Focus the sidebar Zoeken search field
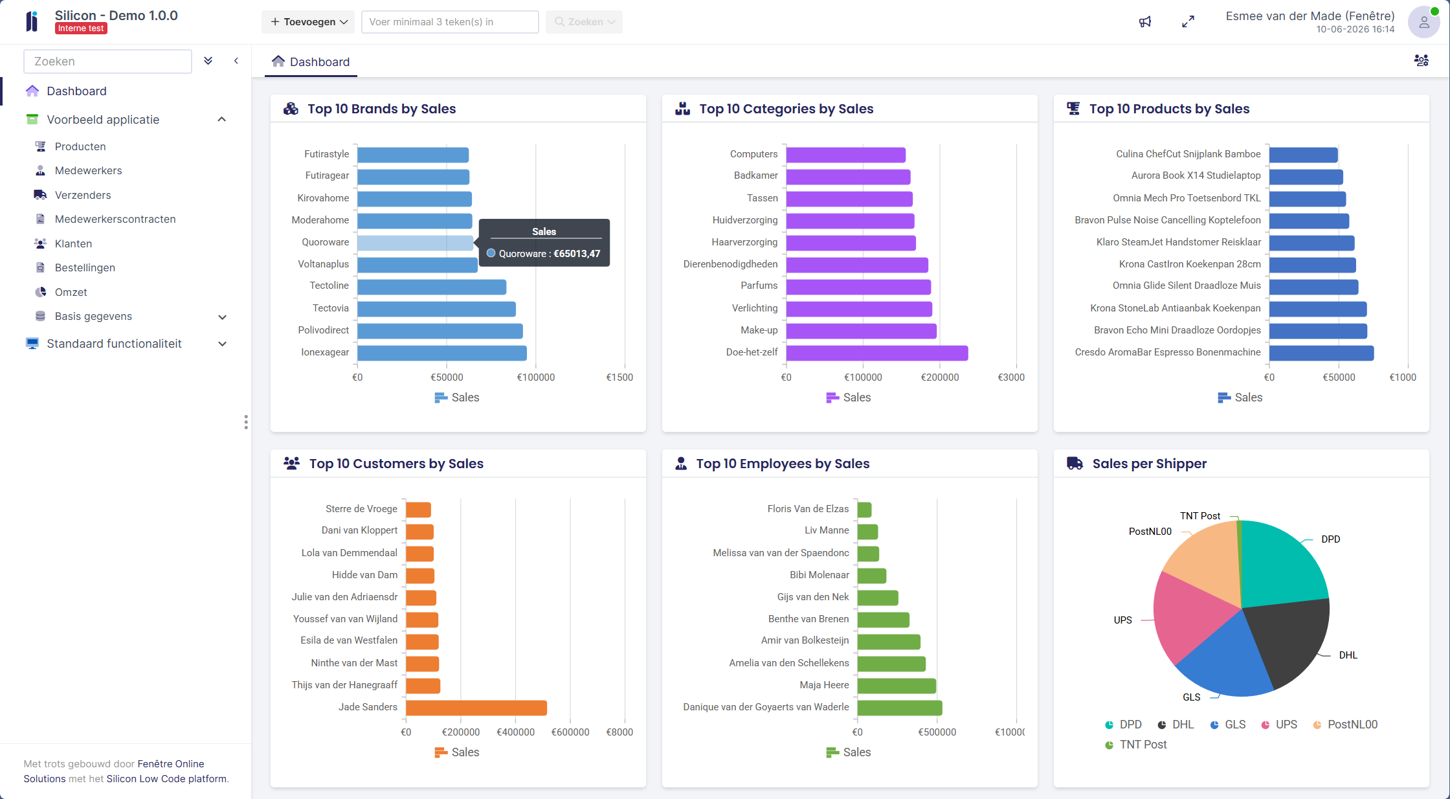 click(x=107, y=62)
